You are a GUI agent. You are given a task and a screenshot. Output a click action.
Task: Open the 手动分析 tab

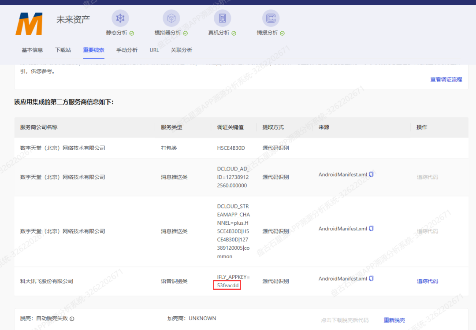tap(127, 50)
